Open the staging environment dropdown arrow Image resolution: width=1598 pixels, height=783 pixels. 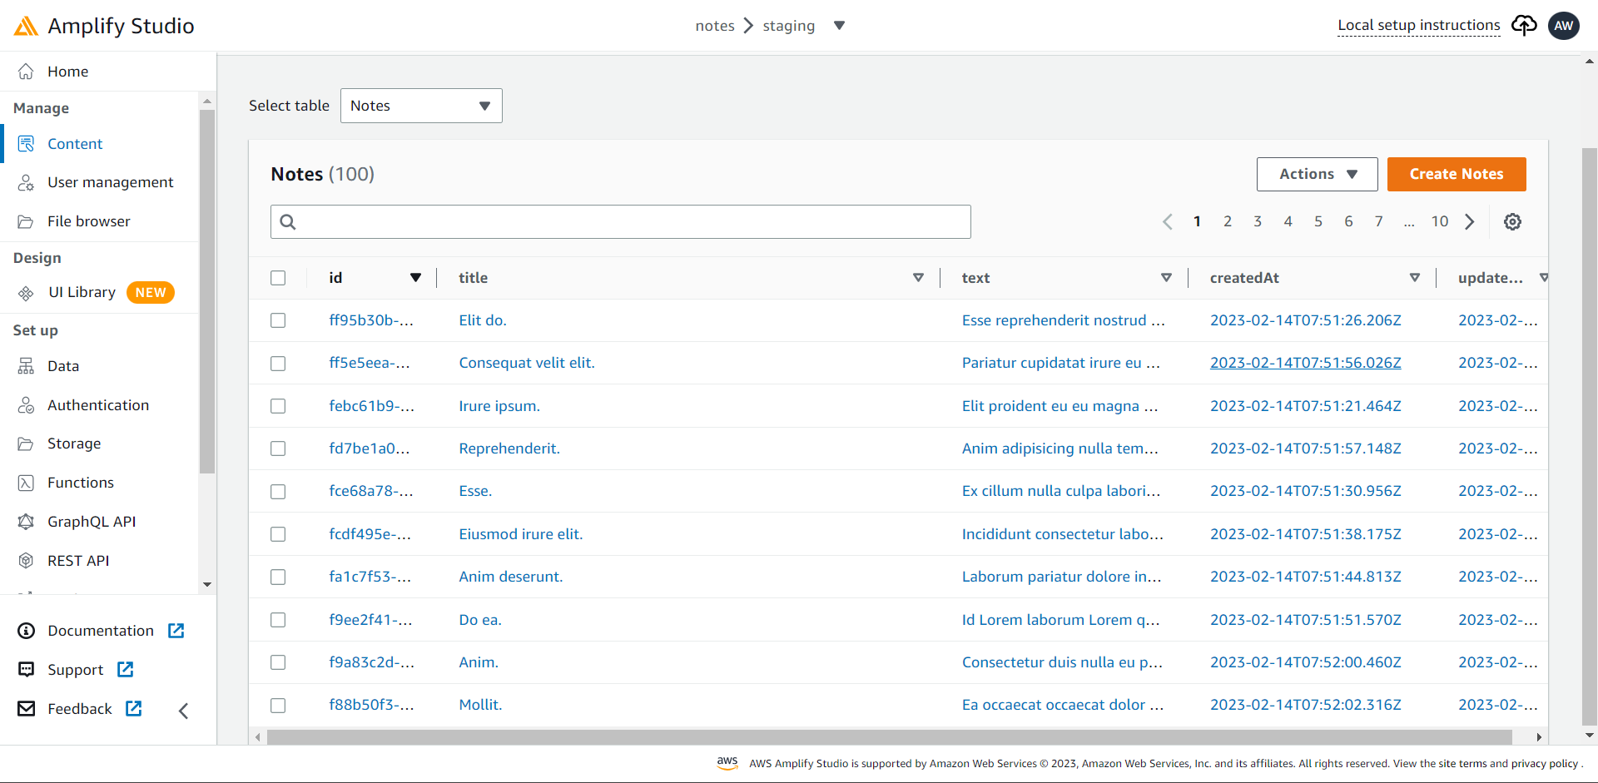click(840, 26)
